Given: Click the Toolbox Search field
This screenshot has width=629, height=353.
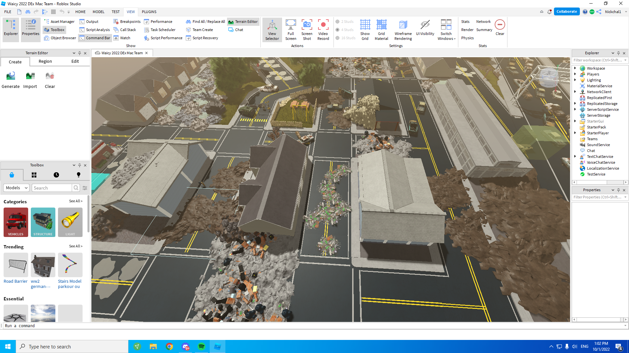Looking at the screenshot, I should point(52,188).
